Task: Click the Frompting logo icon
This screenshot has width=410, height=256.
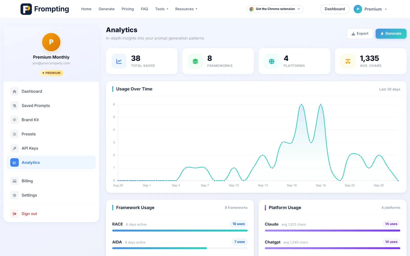Action: pyautogui.click(x=26, y=9)
